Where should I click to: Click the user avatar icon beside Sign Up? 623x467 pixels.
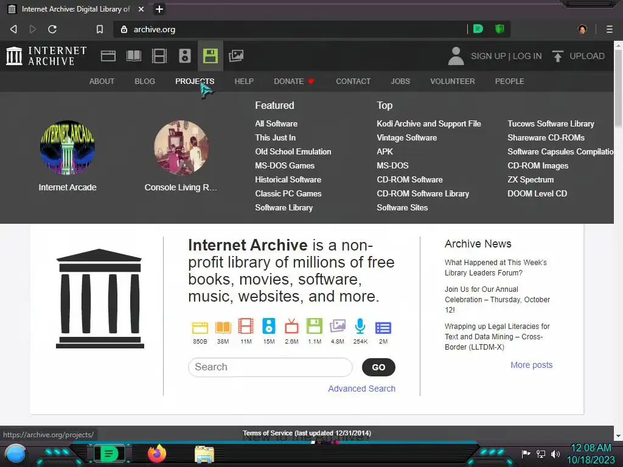pos(456,56)
